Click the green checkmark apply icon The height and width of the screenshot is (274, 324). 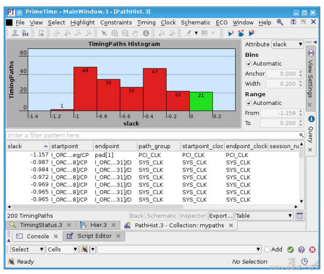tap(290, 250)
